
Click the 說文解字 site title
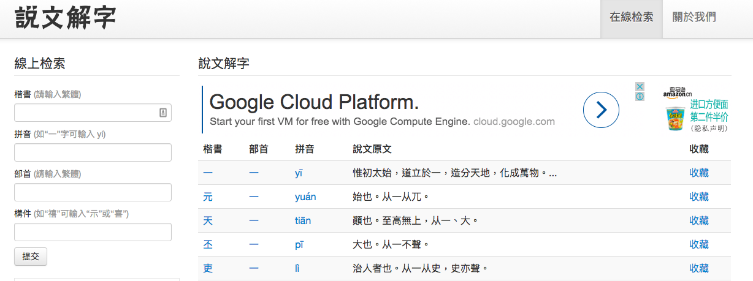(66, 18)
